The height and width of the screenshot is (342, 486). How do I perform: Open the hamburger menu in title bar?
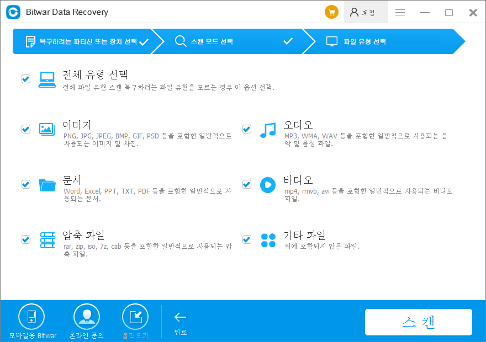pyautogui.click(x=400, y=12)
